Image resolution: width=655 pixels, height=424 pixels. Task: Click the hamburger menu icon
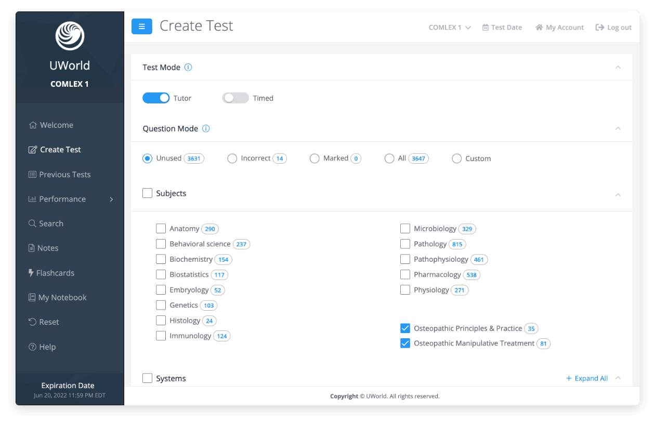141,27
